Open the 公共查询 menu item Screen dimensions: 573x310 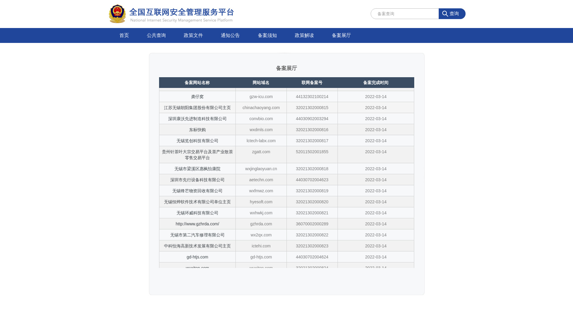pyautogui.click(x=156, y=35)
